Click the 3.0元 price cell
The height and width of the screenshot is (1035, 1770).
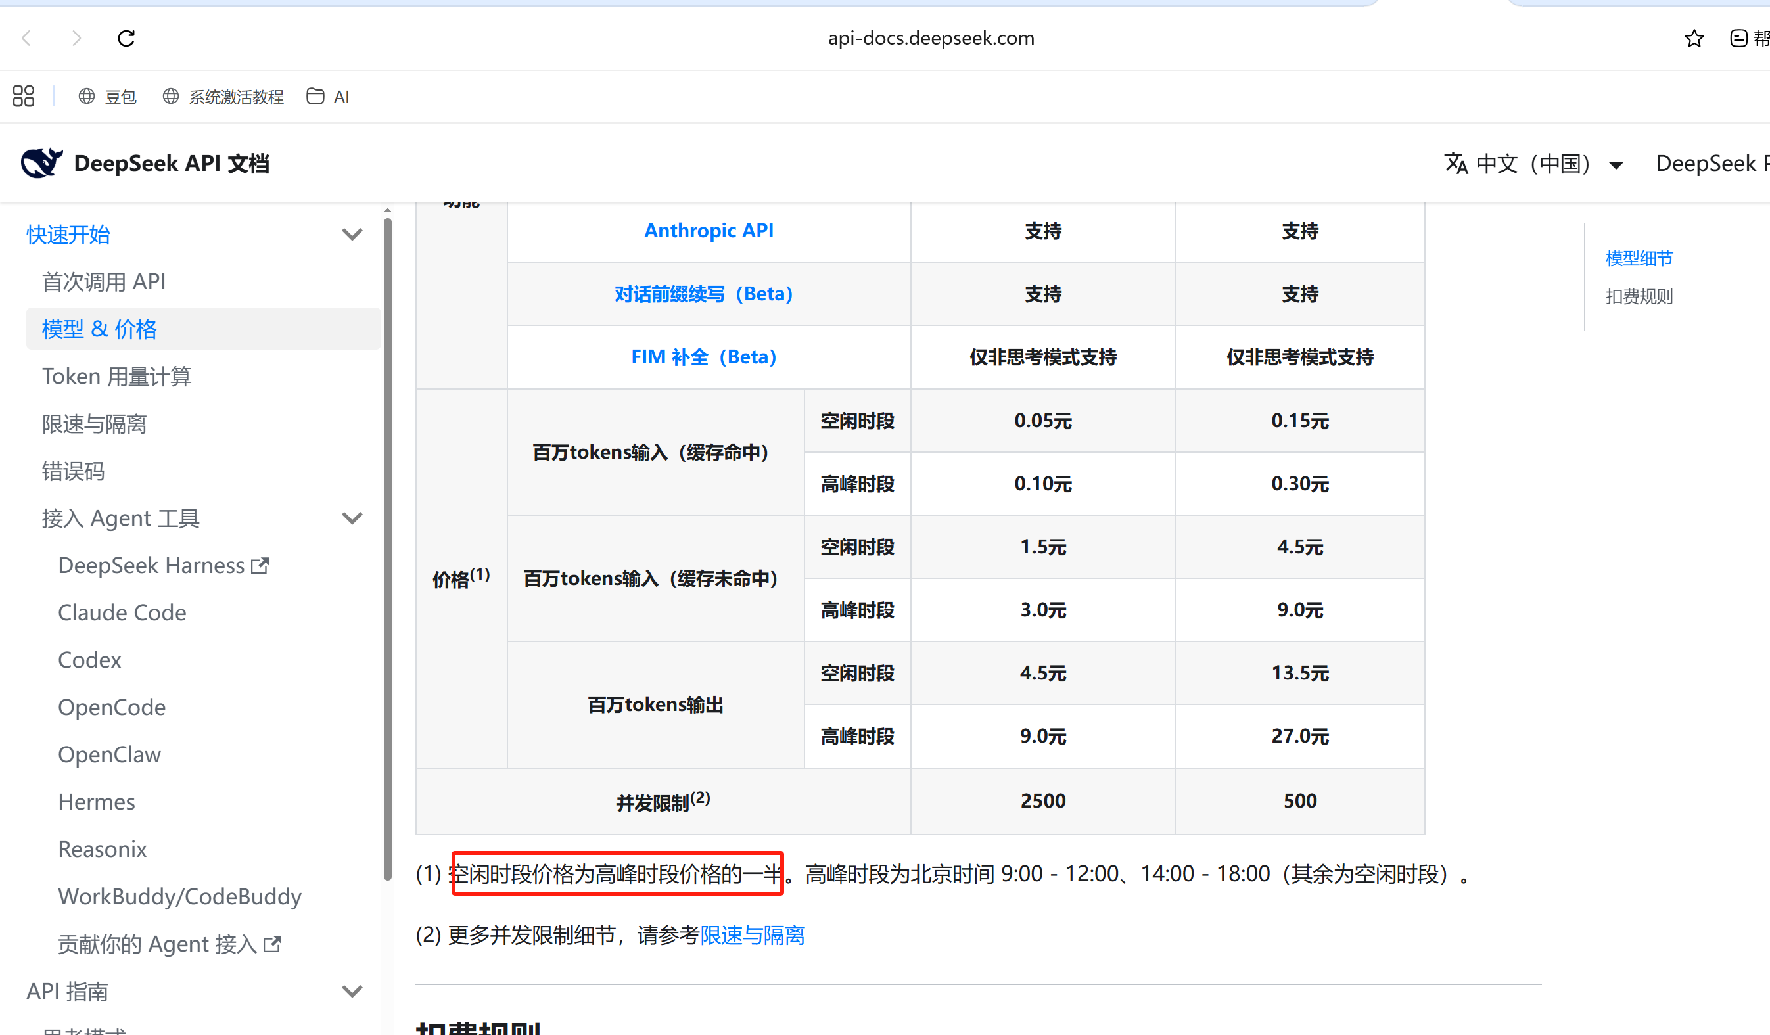[x=1043, y=610]
